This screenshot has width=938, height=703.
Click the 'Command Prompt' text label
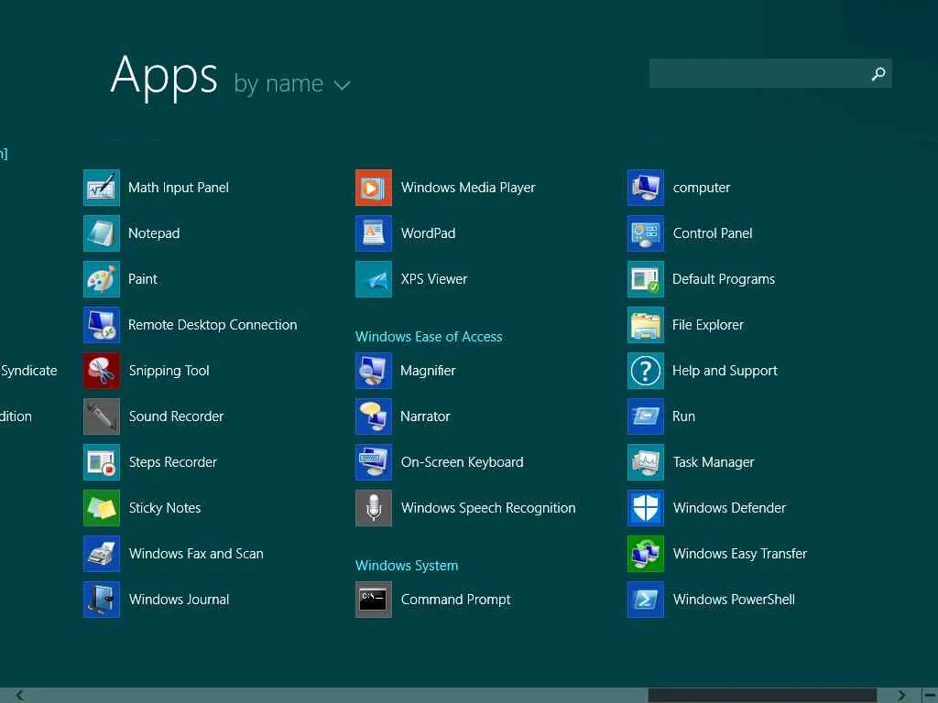456,600
